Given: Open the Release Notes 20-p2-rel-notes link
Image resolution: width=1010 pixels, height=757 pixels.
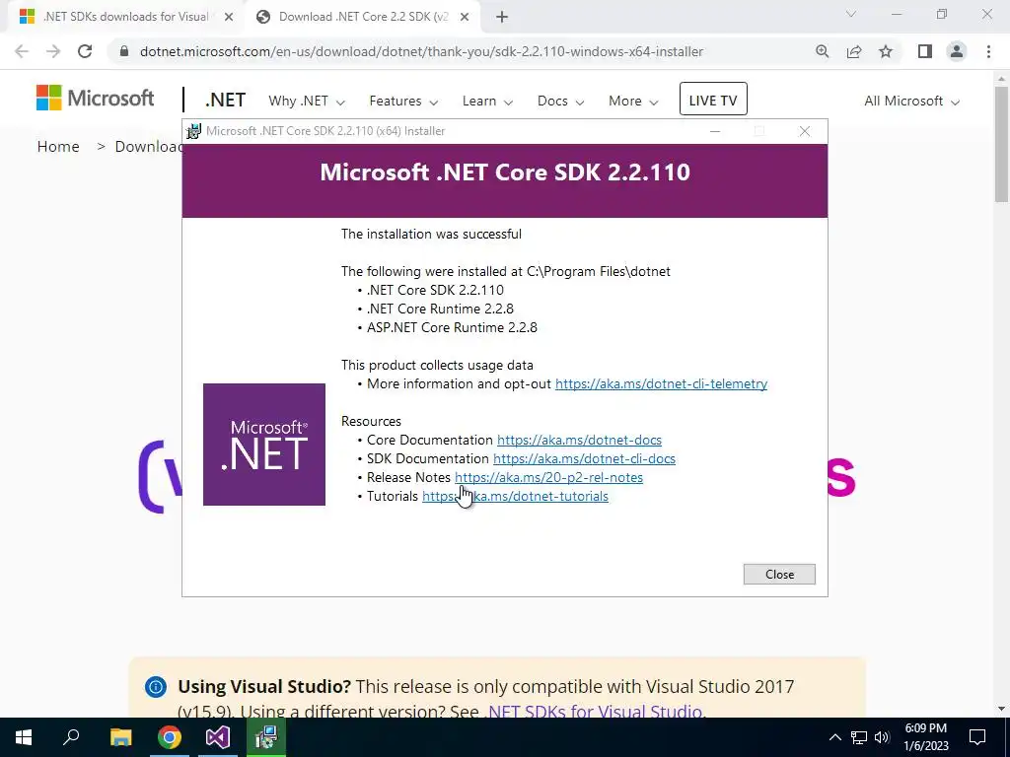Looking at the screenshot, I should 548,477.
